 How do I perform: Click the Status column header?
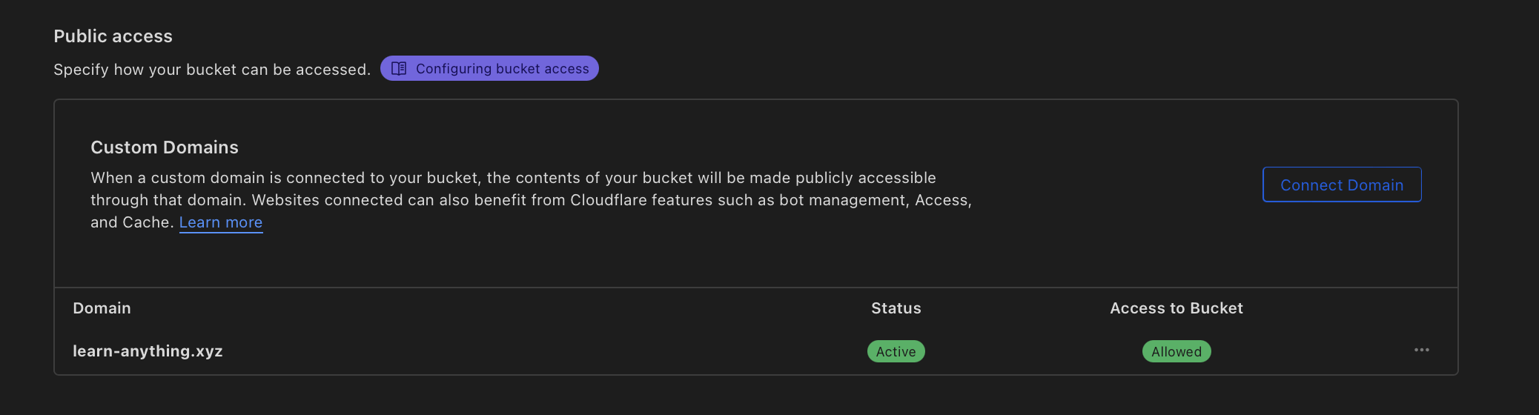(896, 308)
